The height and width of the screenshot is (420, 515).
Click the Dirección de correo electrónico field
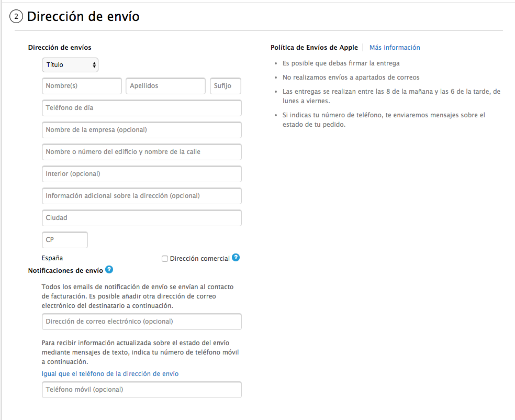click(x=141, y=322)
